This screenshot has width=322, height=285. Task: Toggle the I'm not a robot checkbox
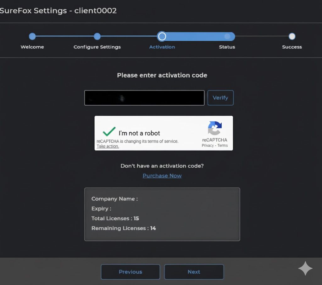[109, 132]
